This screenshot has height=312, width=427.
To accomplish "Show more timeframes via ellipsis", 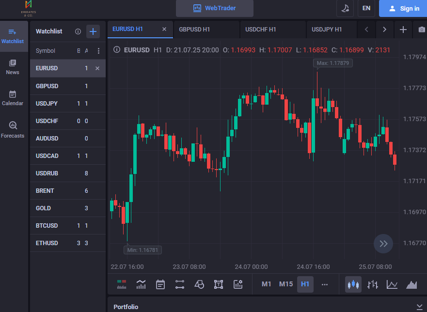I will click(x=325, y=284).
